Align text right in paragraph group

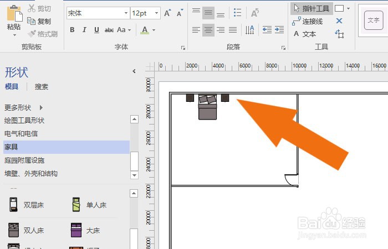pos(221,30)
